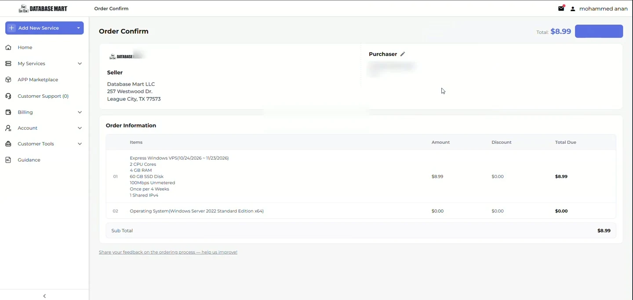Click row number 01 cell
The image size is (633, 300).
[x=115, y=177]
